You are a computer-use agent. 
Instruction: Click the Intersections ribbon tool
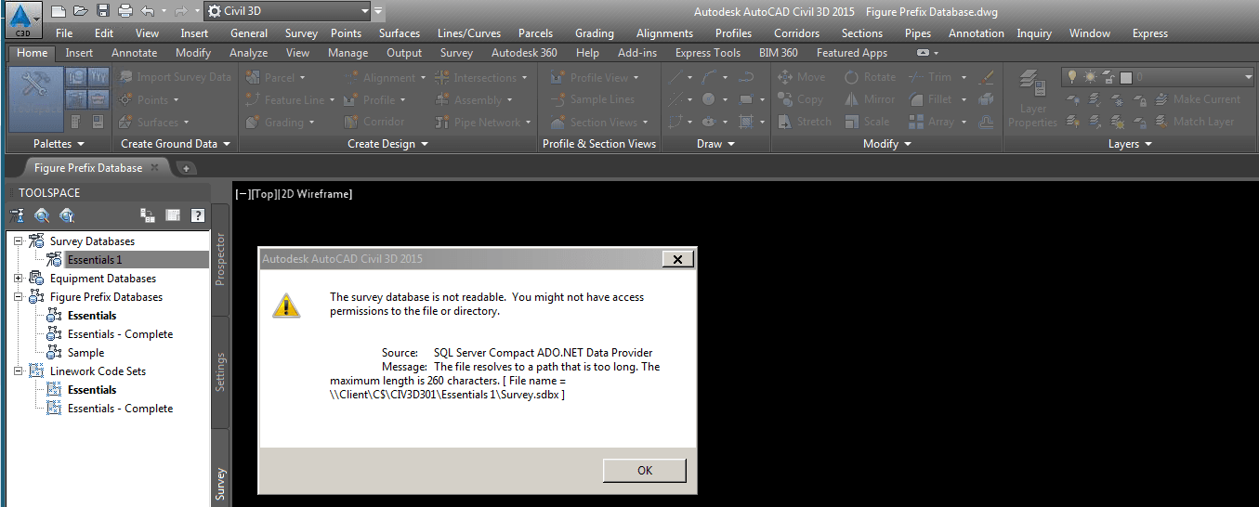[481, 78]
